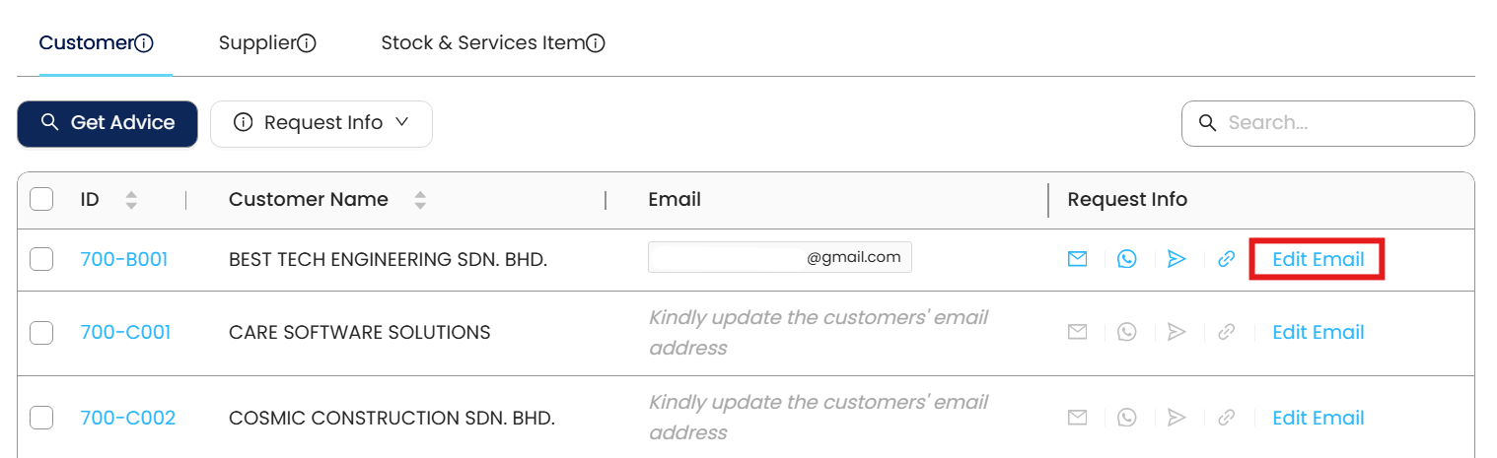Click the copy link icon for 700-B001
This screenshot has width=1497, height=458.
tap(1227, 259)
